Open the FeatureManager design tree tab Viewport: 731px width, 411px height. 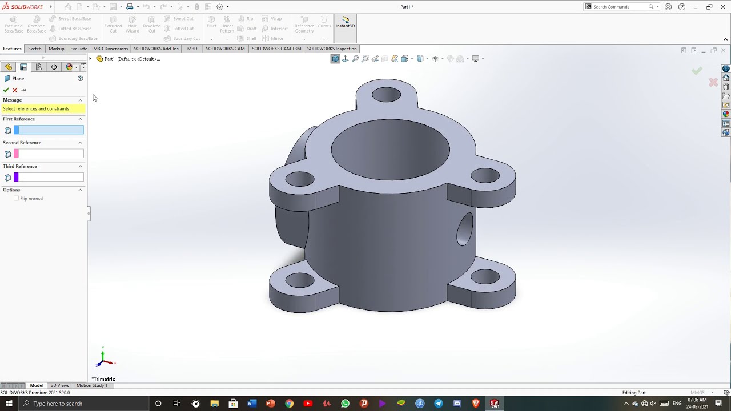9,67
